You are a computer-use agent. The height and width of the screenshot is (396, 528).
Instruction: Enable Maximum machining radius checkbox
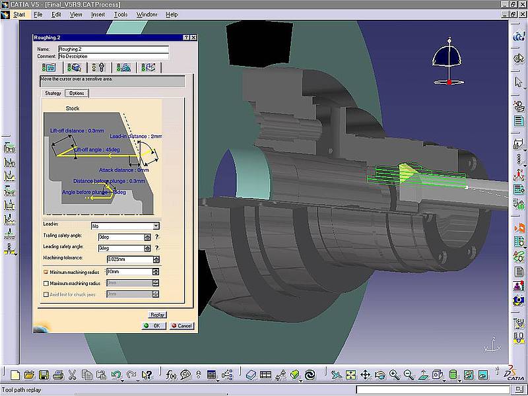click(46, 283)
